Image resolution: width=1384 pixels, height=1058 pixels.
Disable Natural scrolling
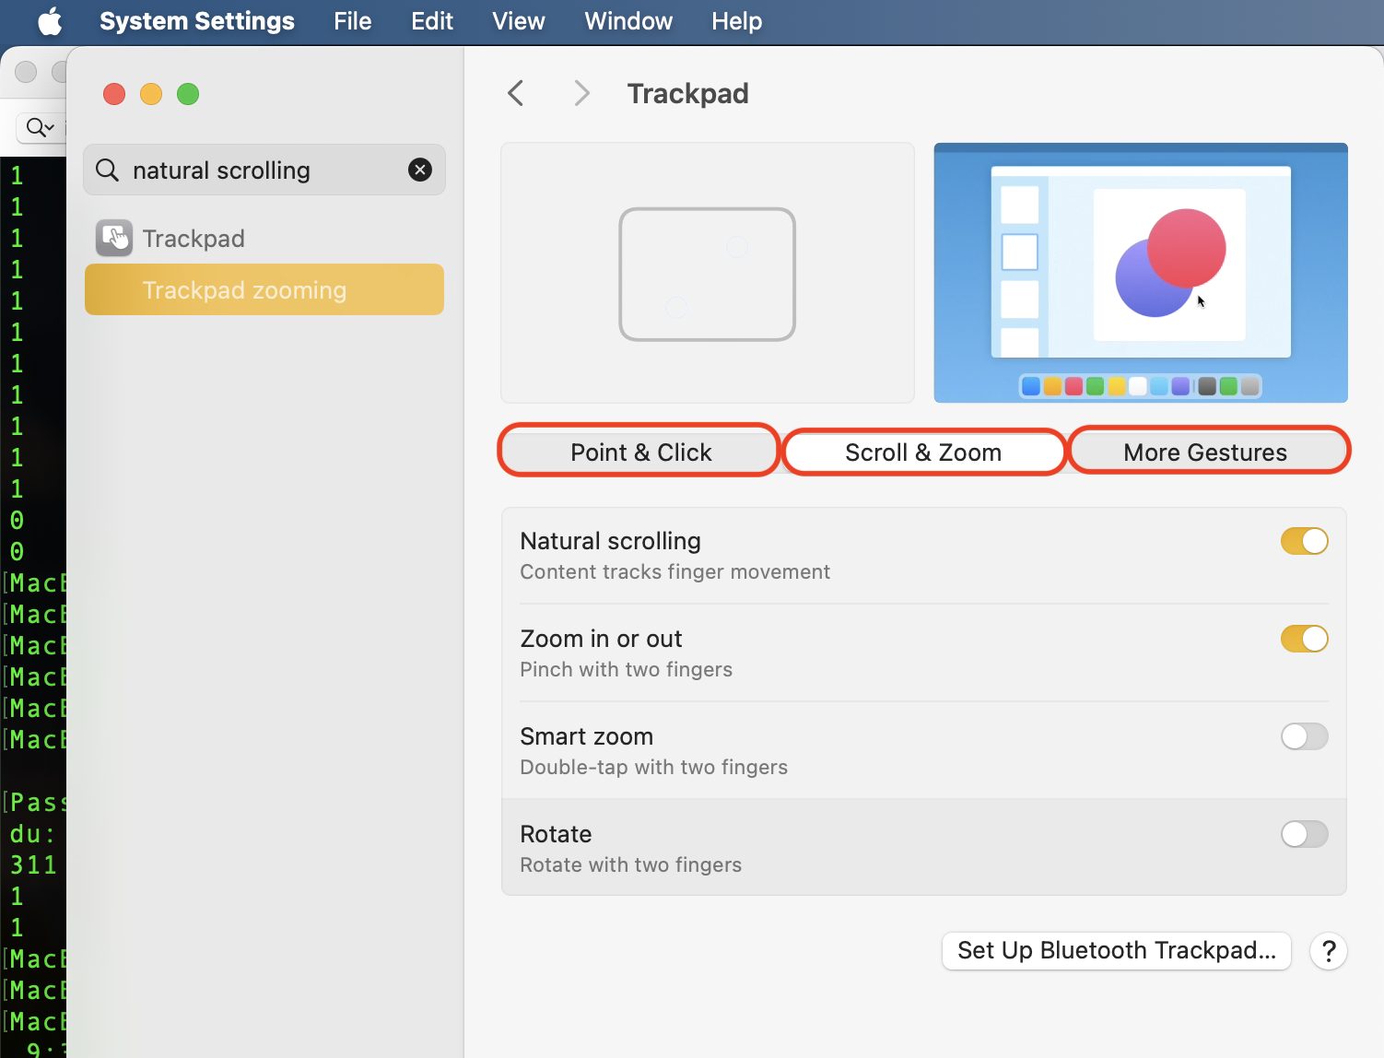tap(1304, 541)
